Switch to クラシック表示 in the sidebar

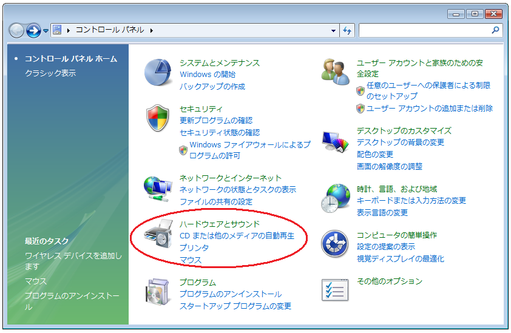point(50,73)
